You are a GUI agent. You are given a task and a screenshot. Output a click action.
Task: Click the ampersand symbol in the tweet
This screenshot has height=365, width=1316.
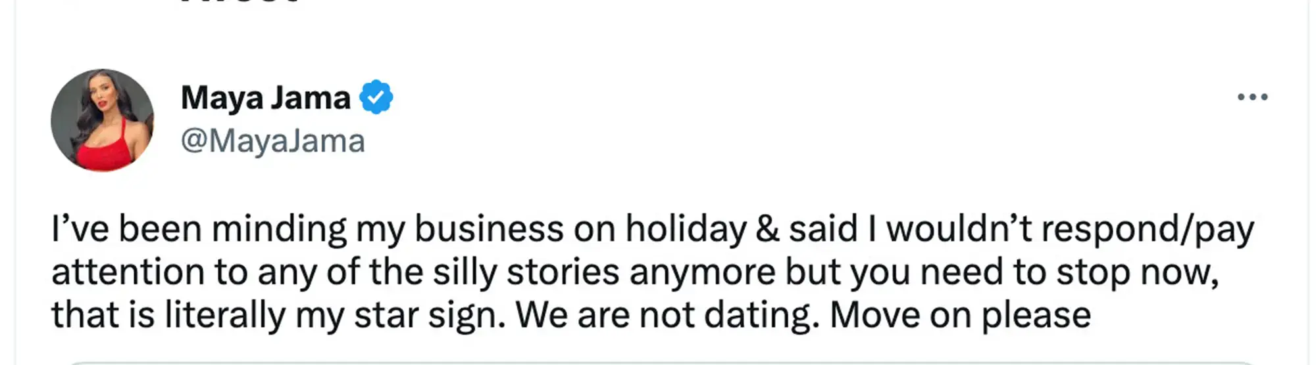[767, 229]
